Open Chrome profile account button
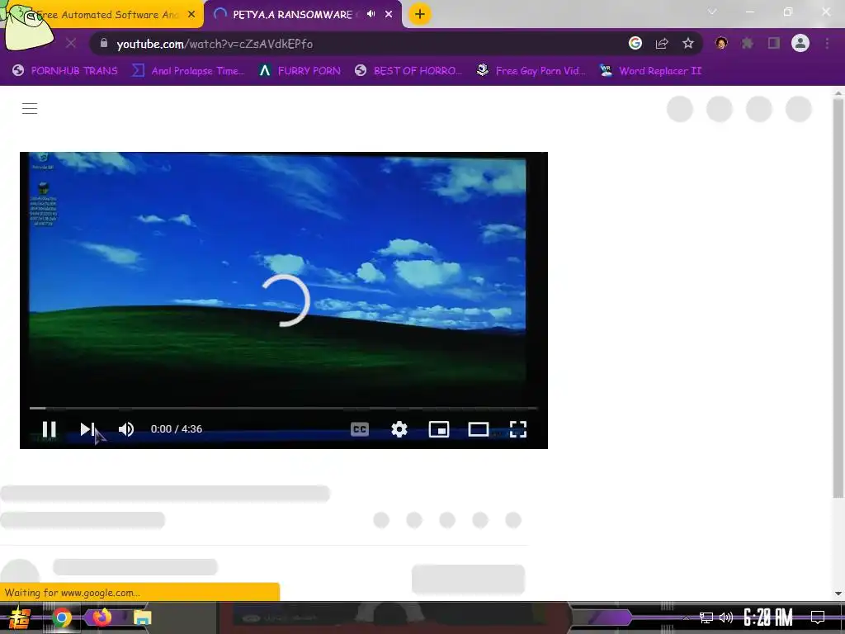Image resolution: width=845 pixels, height=634 pixels. point(800,43)
